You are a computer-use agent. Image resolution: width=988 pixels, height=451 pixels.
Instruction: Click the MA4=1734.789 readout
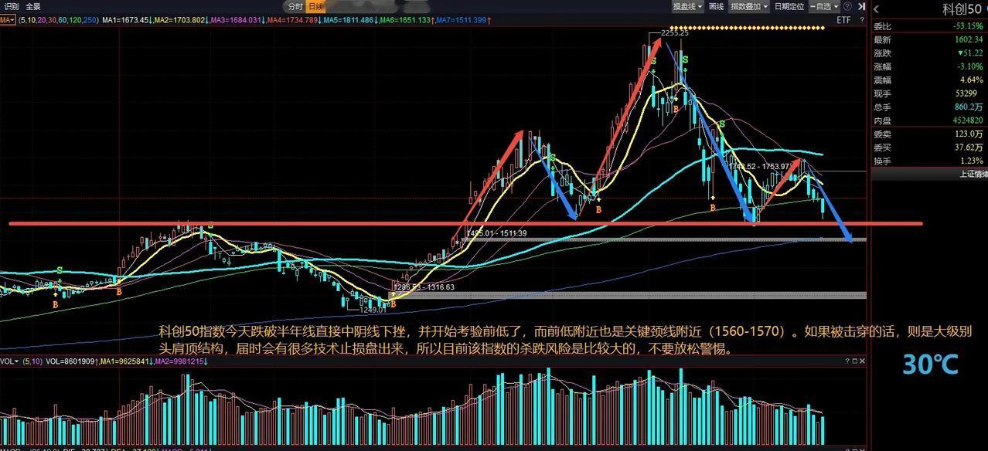coord(292,19)
